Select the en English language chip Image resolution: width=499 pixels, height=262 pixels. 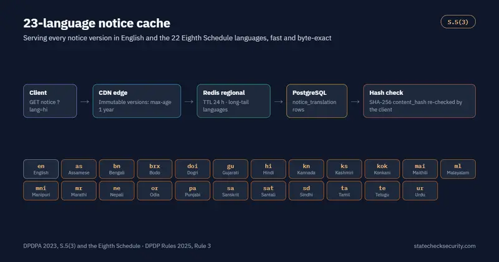(41, 169)
